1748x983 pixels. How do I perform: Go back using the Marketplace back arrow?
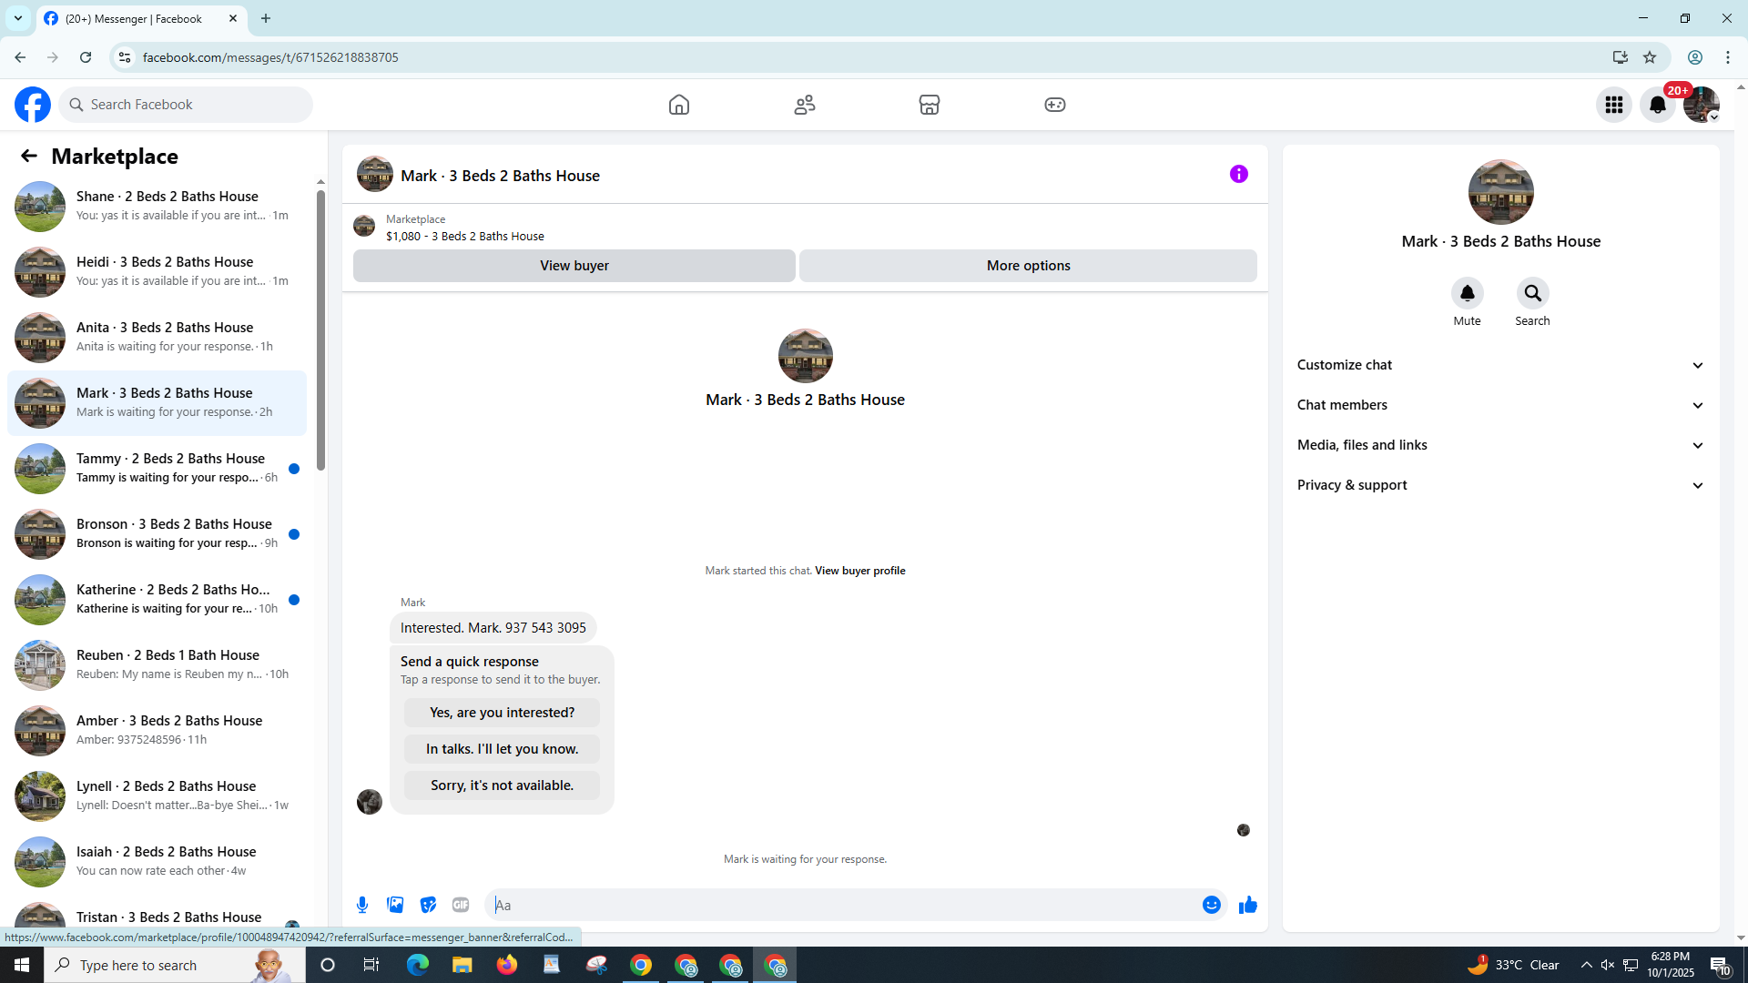coord(29,156)
